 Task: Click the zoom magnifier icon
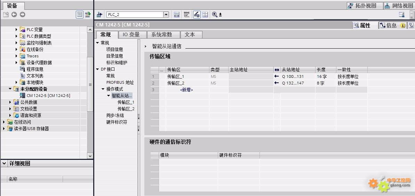coord(215,15)
